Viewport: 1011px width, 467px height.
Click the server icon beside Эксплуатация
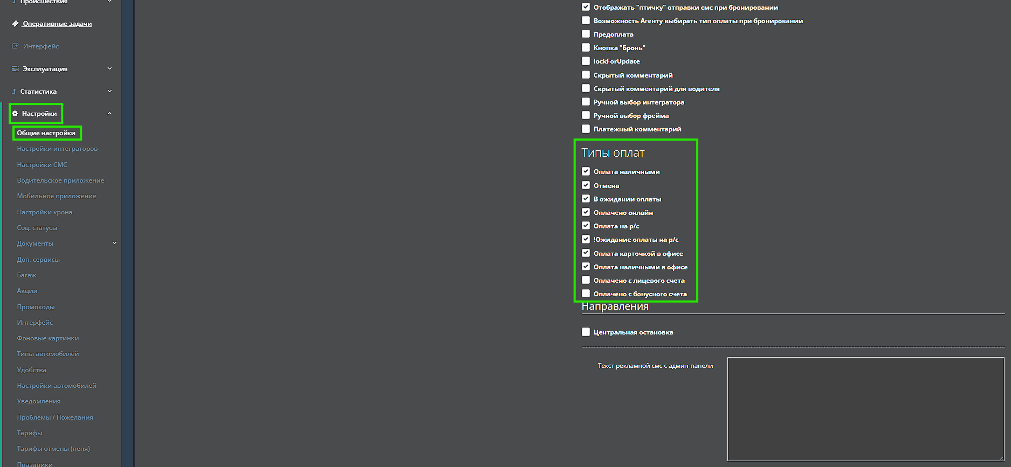tap(15, 69)
